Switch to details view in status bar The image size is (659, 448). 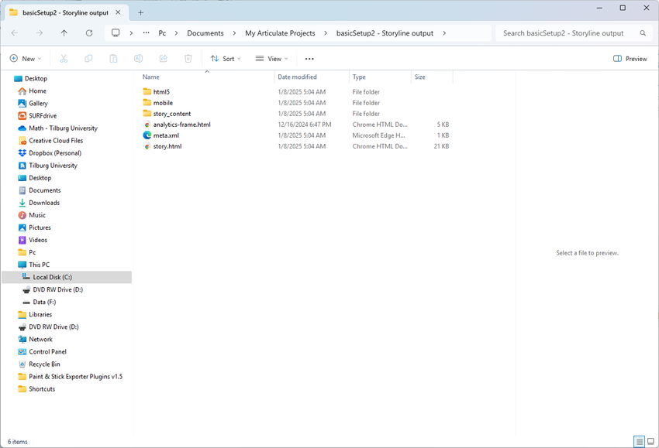640,442
